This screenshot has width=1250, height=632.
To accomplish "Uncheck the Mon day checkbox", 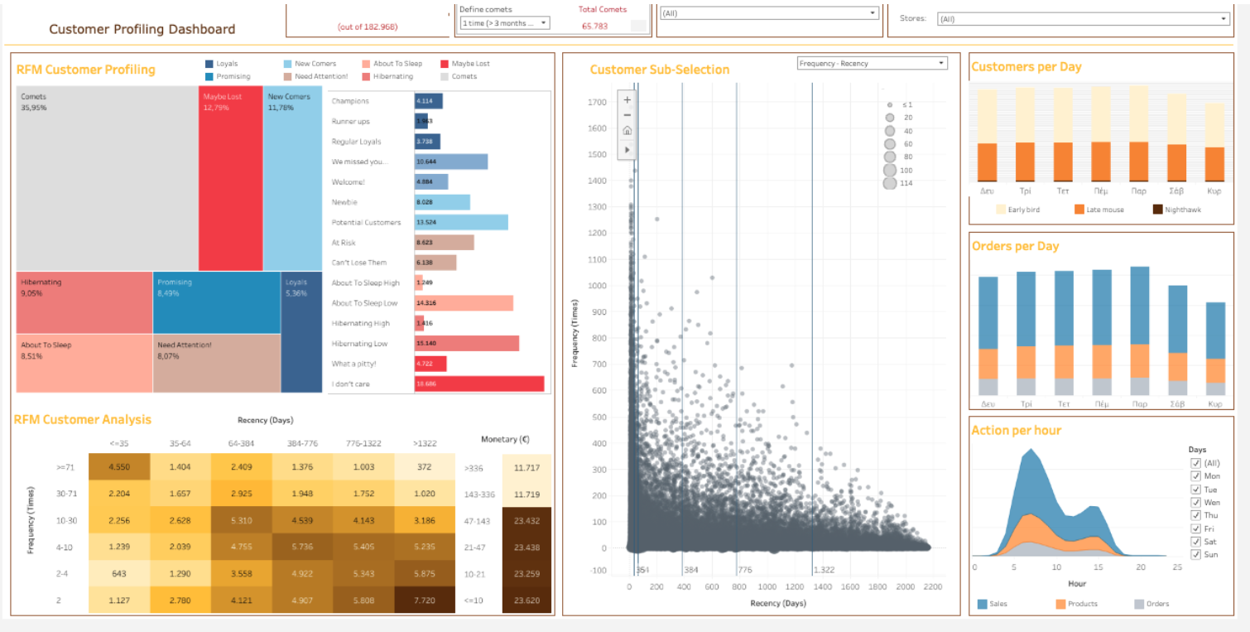I will click(x=1195, y=476).
